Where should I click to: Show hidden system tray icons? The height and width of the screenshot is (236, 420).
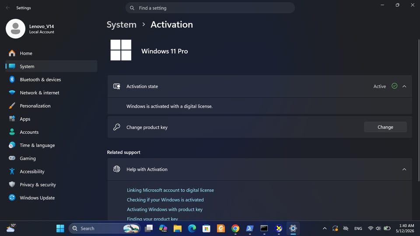(325, 229)
